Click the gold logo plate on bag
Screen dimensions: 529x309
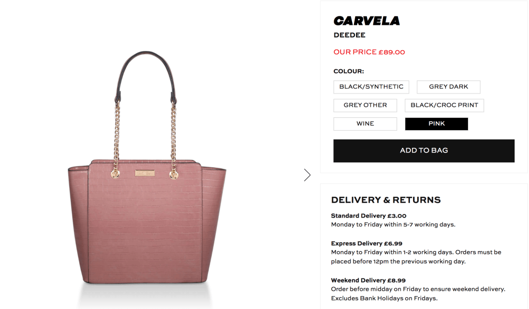click(x=145, y=173)
